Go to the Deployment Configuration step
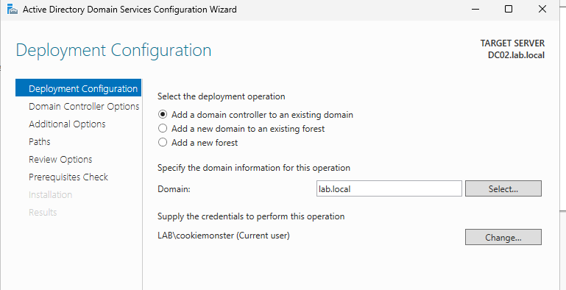 click(78, 88)
